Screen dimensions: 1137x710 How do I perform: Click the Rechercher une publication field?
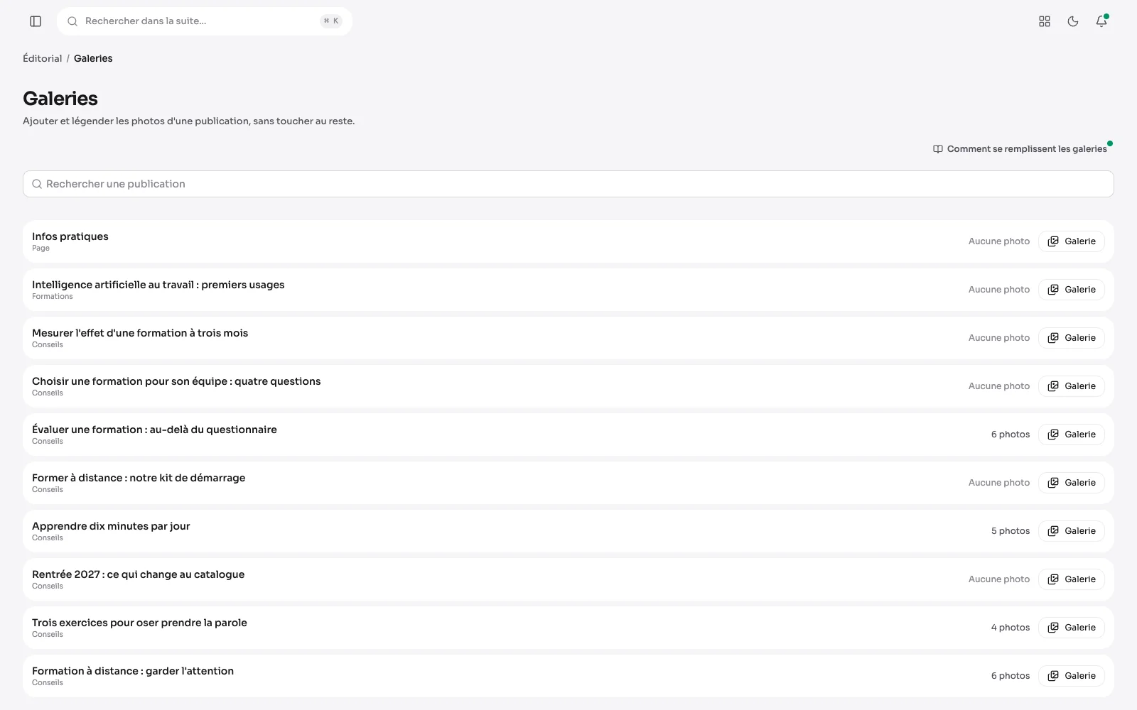tap(568, 184)
